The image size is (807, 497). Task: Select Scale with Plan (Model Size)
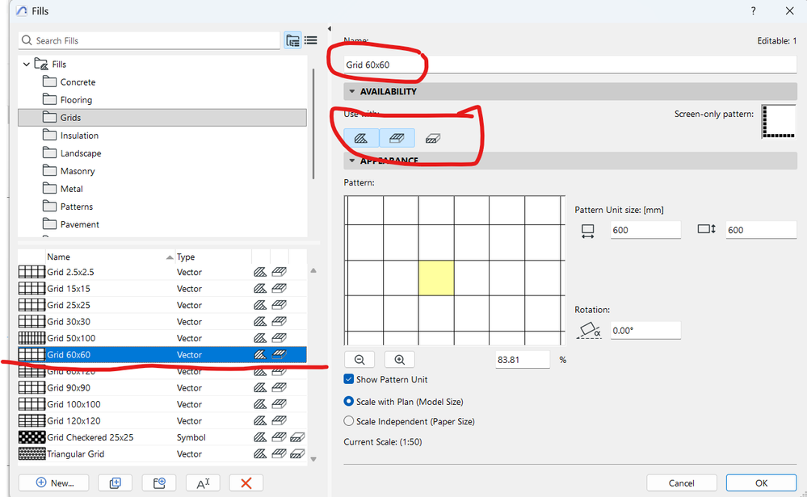pos(348,402)
